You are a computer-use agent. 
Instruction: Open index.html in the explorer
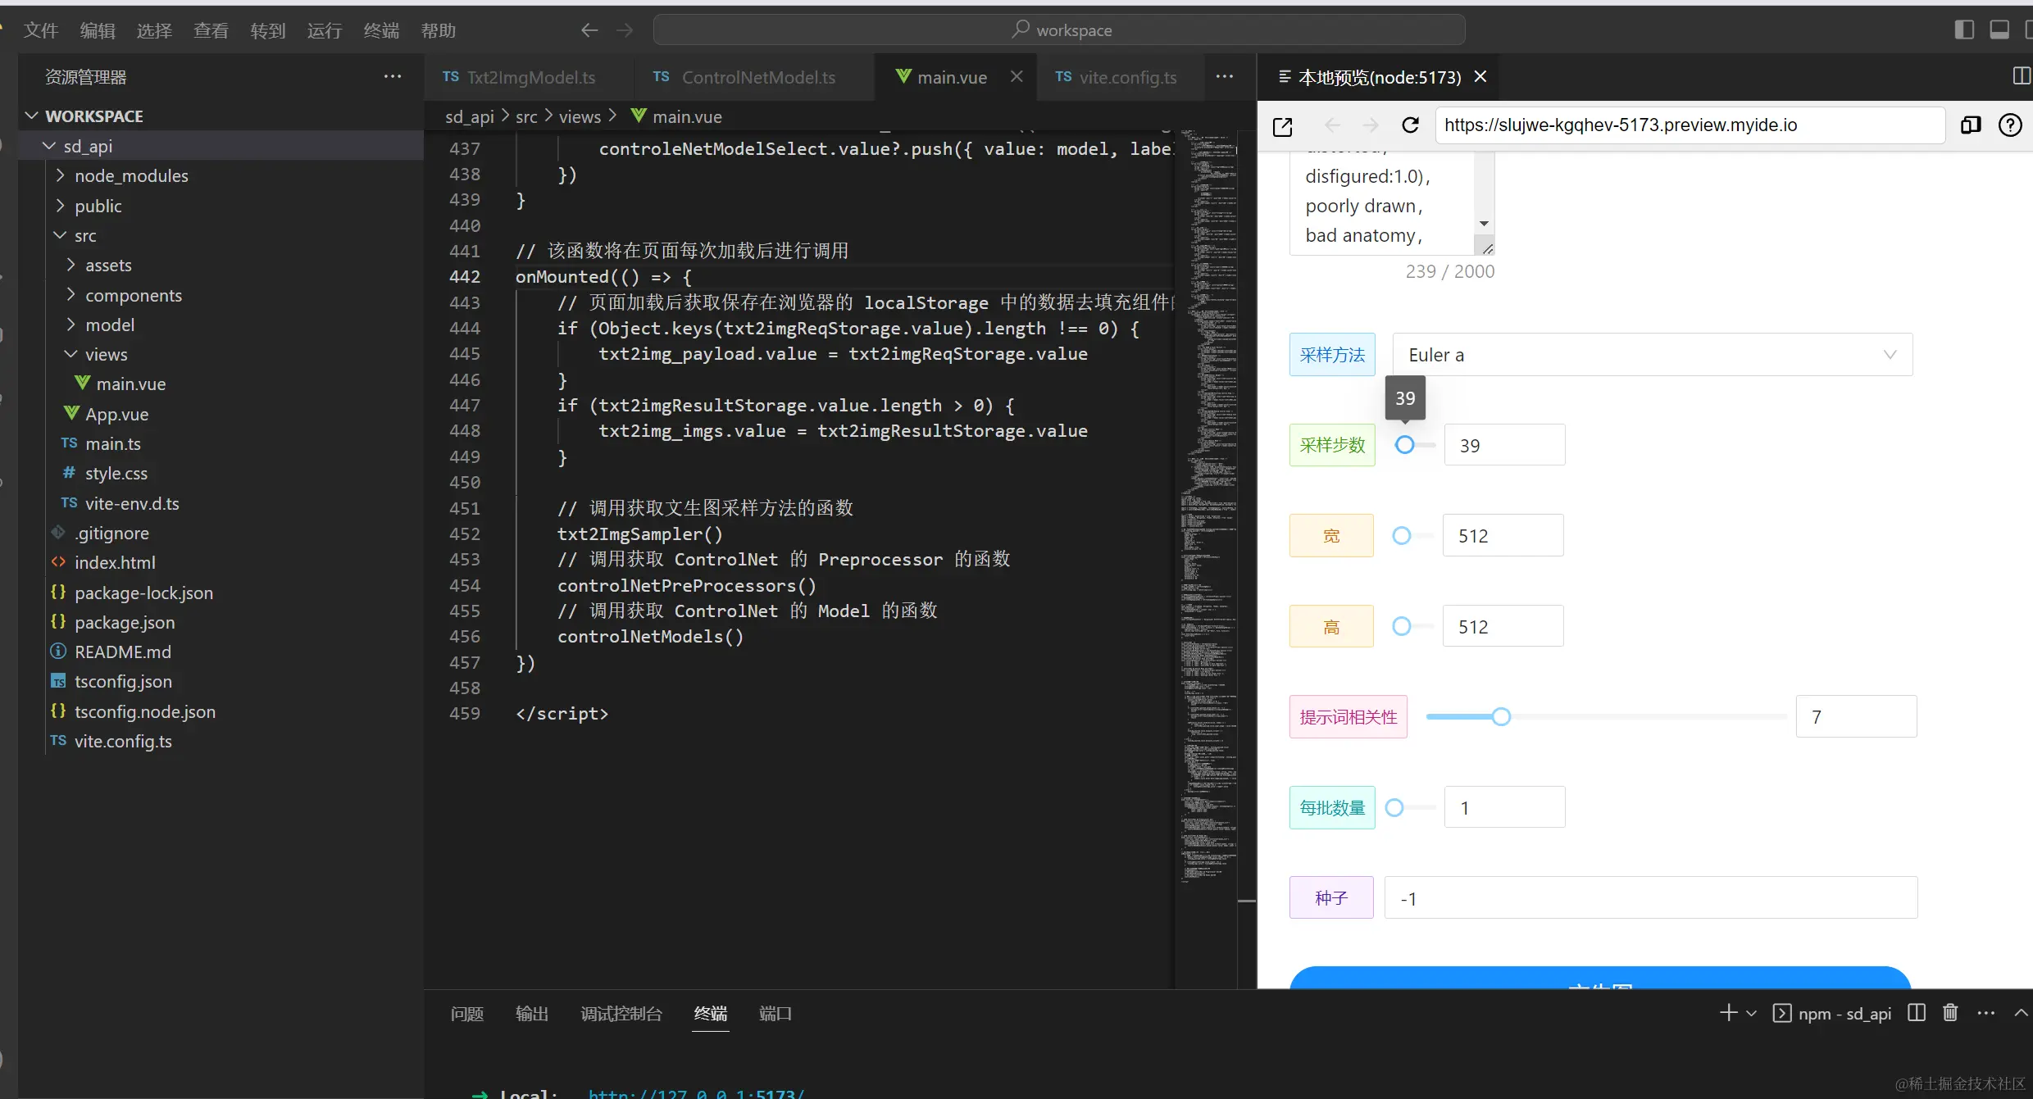click(115, 562)
